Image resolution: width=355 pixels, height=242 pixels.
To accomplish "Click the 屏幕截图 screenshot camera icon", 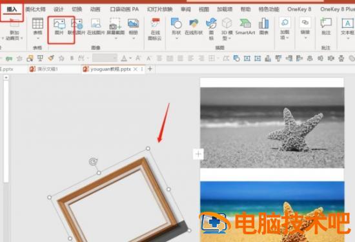I will pos(116,23).
